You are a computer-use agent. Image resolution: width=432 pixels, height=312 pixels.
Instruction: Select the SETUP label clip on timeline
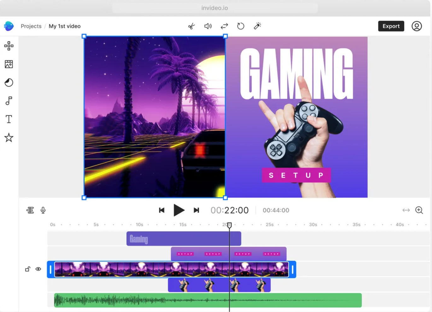tap(229, 254)
